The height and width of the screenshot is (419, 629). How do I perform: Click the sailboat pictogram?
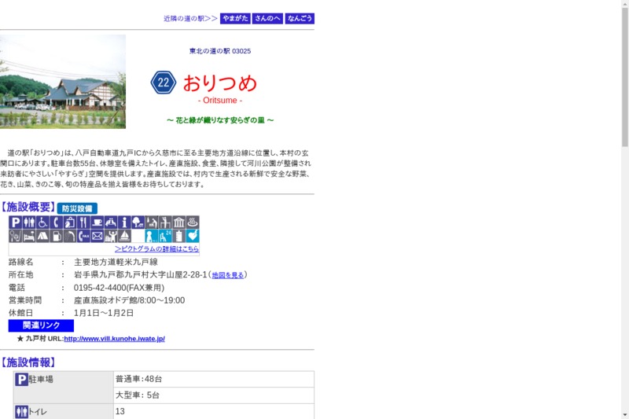tap(124, 236)
